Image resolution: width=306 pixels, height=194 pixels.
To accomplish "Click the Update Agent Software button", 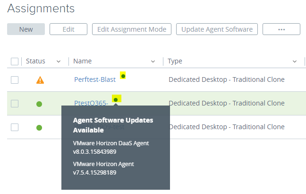I will (217, 29).
